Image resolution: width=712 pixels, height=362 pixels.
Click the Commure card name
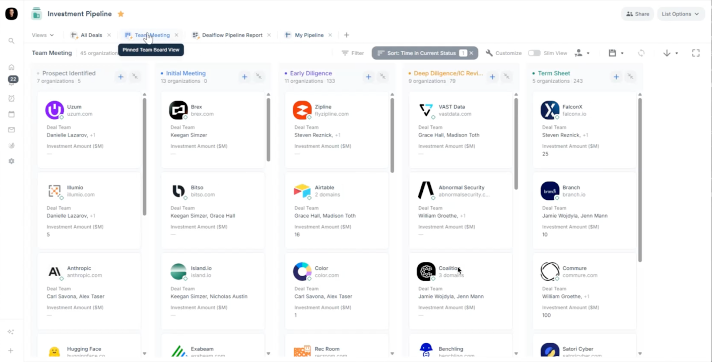tap(574, 268)
